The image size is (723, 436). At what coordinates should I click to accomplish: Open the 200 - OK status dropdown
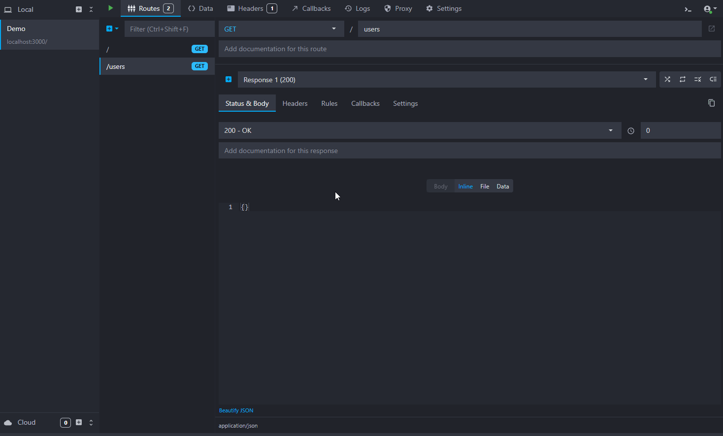[x=419, y=130]
